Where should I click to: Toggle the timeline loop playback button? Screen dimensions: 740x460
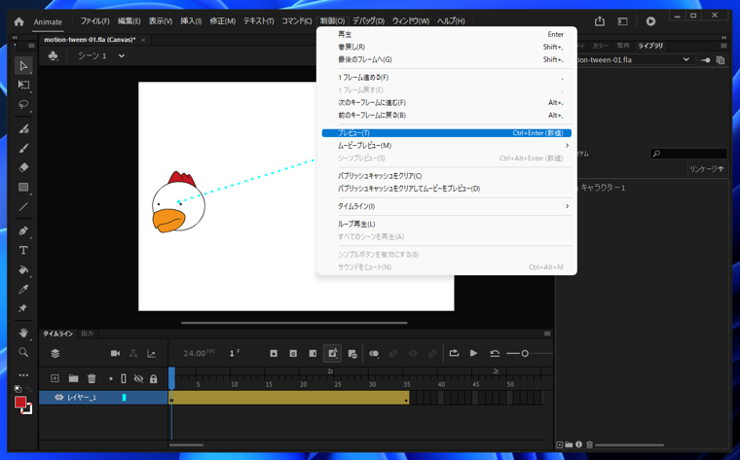point(454,353)
